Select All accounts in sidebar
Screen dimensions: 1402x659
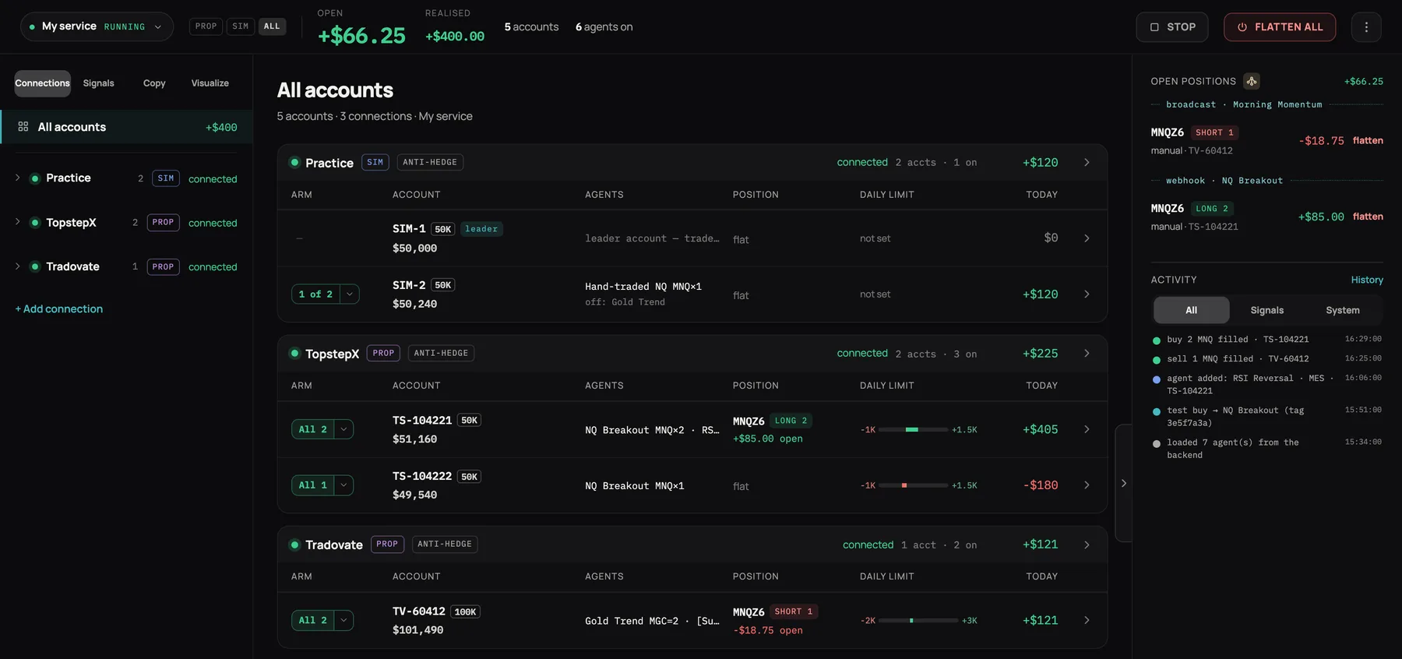(127, 127)
